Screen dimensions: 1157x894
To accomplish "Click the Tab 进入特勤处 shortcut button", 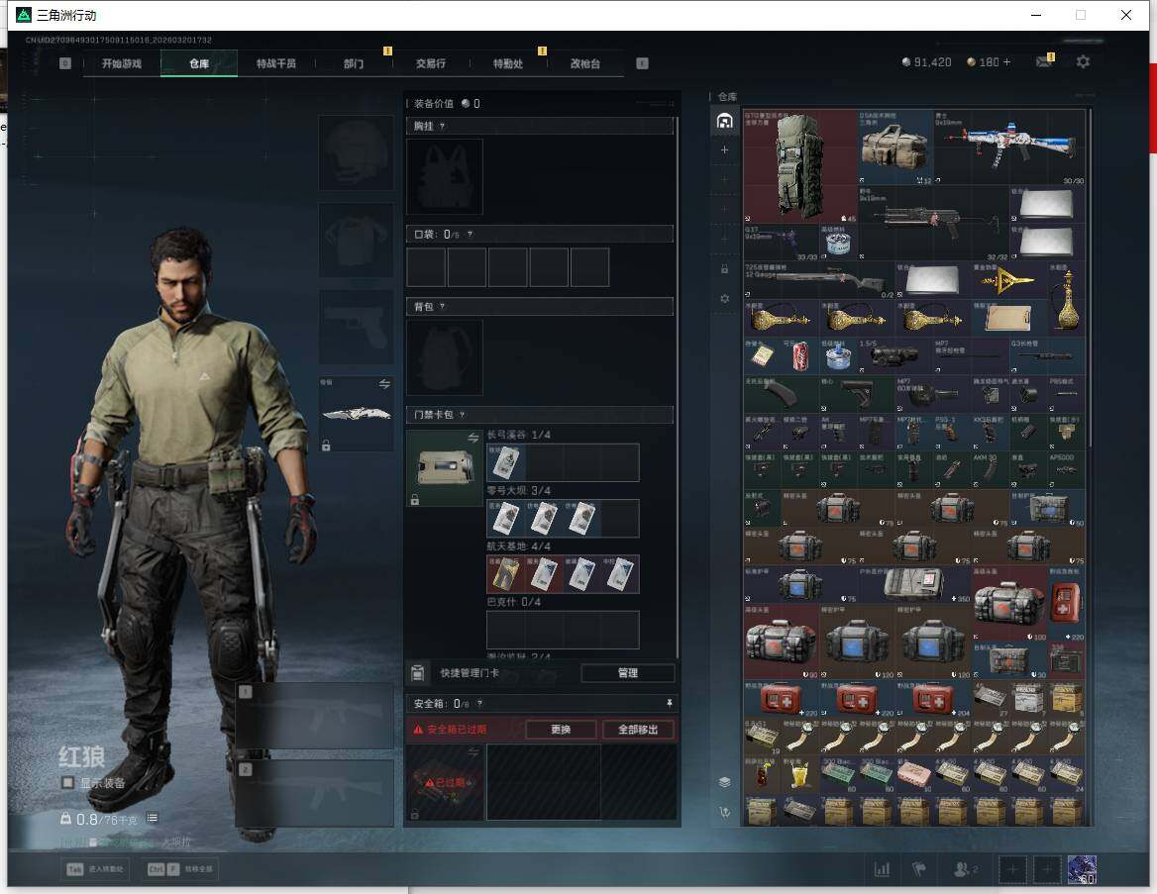I will pos(96,869).
